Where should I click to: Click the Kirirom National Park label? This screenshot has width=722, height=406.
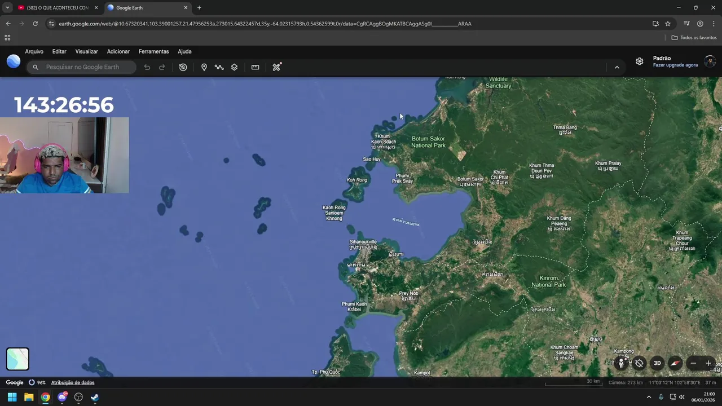click(548, 281)
